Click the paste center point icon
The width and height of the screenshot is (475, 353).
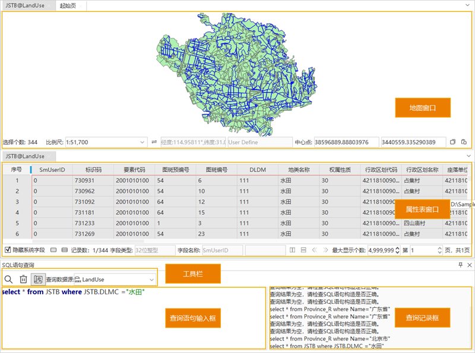tap(464, 142)
